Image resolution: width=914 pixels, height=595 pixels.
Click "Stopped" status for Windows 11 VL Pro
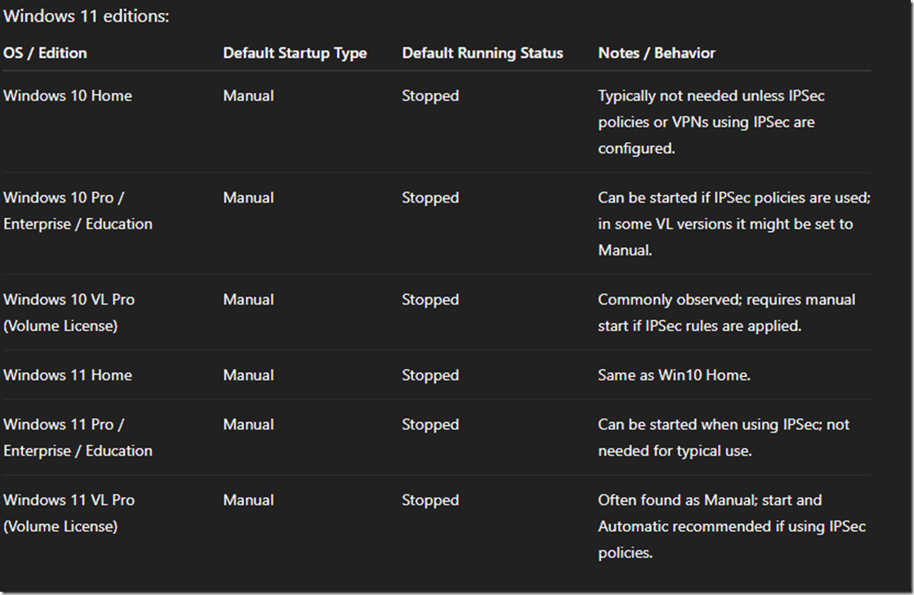430,500
